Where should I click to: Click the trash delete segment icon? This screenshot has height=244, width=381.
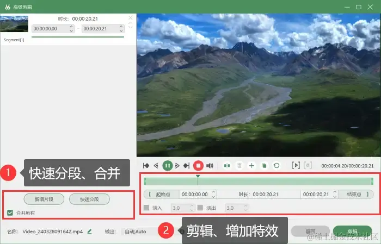(239, 166)
